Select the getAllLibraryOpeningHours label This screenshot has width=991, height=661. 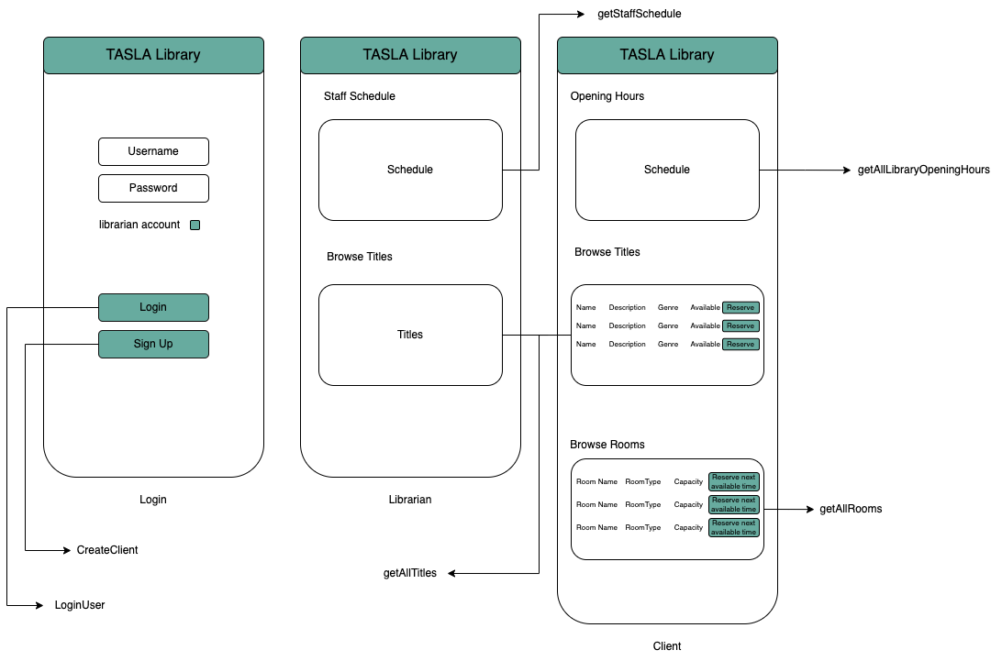point(923,170)
